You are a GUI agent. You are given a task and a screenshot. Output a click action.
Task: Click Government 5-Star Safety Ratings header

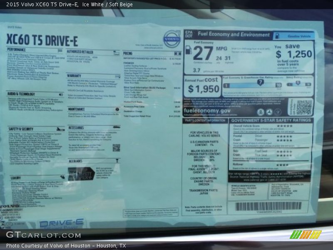click(271, 120)
